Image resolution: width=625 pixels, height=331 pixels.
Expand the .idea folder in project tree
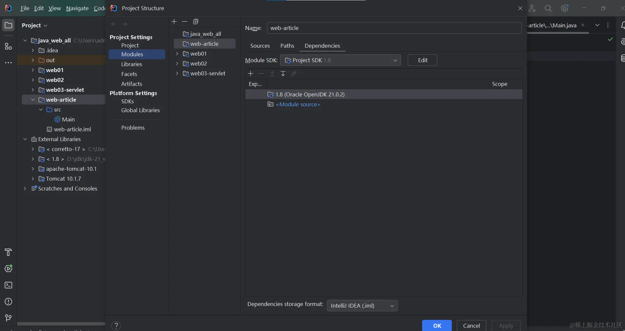tap(33, 50)
